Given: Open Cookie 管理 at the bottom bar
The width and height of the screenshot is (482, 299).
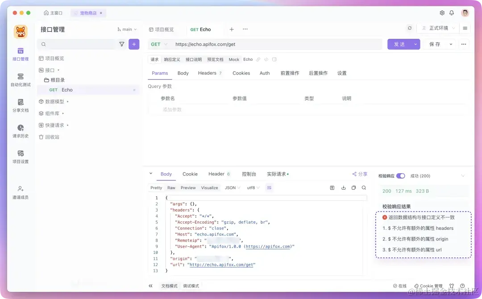Looking at the screenshot, I should pyautogui.click(x=428, y=286).
